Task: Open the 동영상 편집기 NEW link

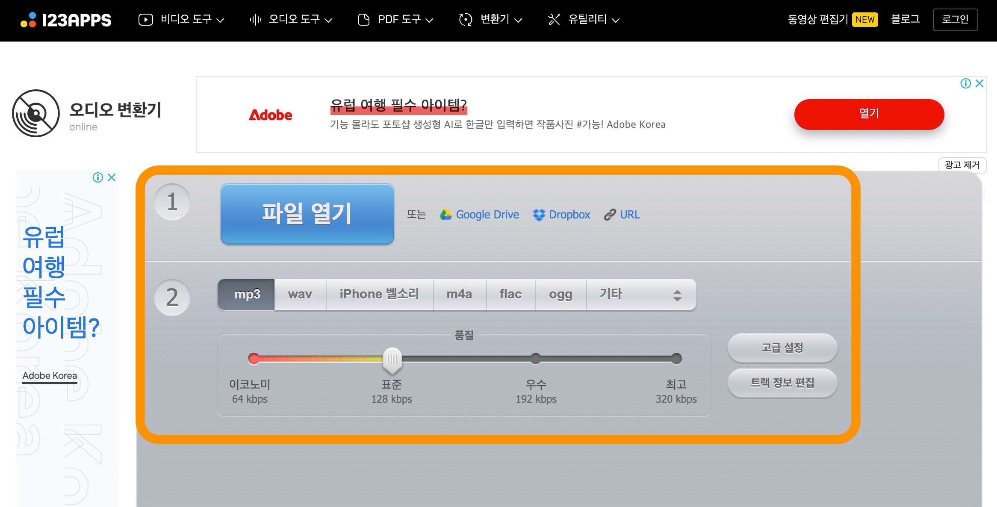Action: click(833, 20)
